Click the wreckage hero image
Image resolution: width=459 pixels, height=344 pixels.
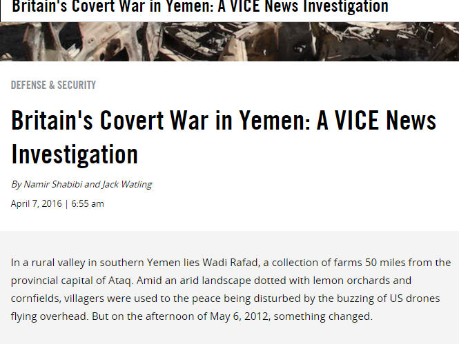tap(229, 41)
